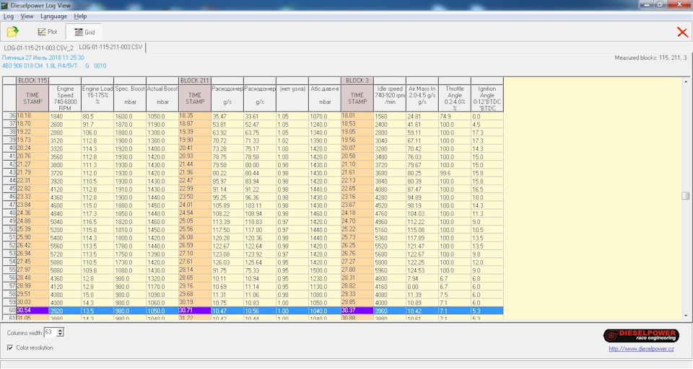Visit the www.dieselpower.cz link
This screenshot has height=369, width=693.
tap(640, 349)
